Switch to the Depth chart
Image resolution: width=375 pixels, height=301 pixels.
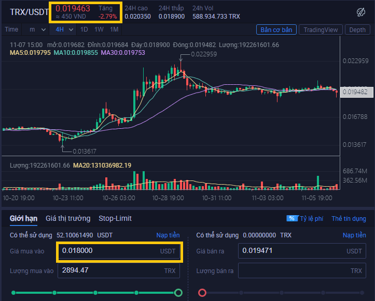click(x=357, y=30)
